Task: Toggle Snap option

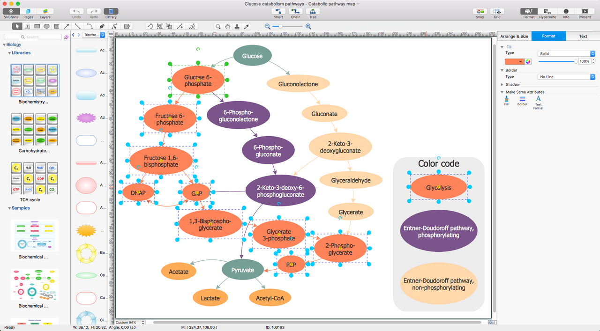Action: coord(480,11)
